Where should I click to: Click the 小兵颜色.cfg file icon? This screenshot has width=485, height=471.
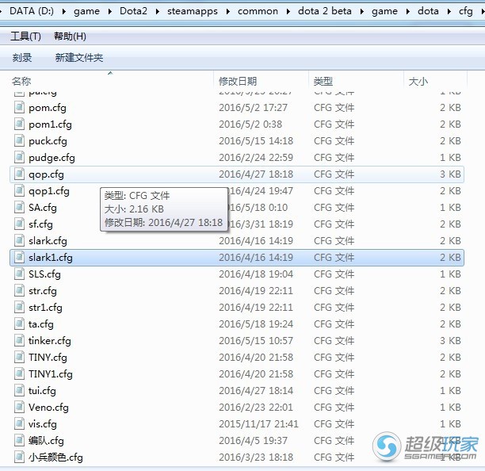pyautogui.click(x=19, y=458)
